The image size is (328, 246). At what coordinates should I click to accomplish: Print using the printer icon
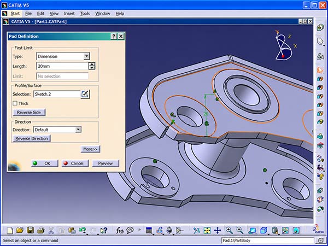pyautogui.click(x=40, y=230)
